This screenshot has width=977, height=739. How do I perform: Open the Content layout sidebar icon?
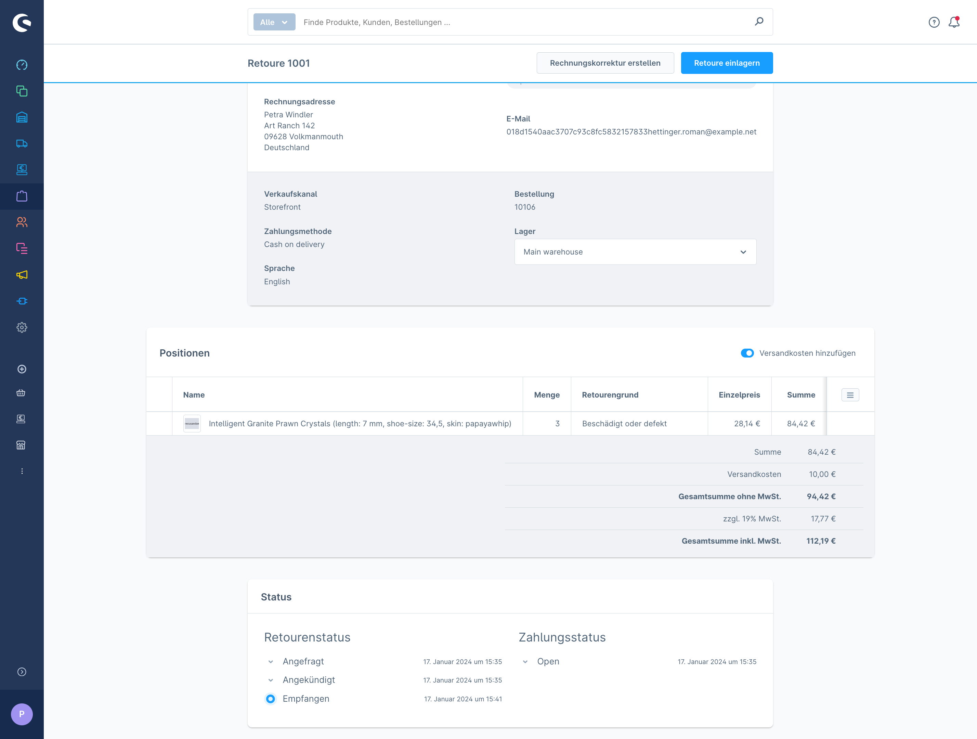(22, 248)
